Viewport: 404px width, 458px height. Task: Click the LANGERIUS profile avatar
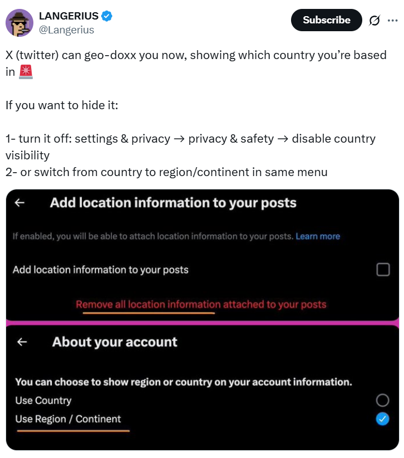click(x=19, y=20)
